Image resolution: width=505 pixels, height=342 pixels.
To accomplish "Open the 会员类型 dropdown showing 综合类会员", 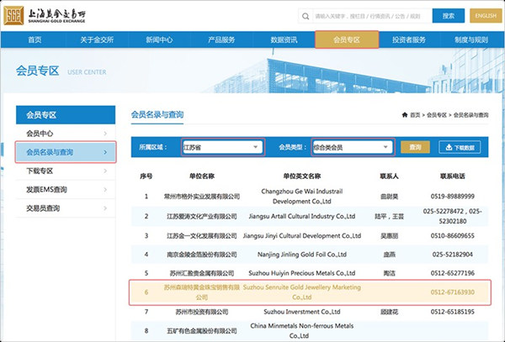I will click(x=353, y=147).
